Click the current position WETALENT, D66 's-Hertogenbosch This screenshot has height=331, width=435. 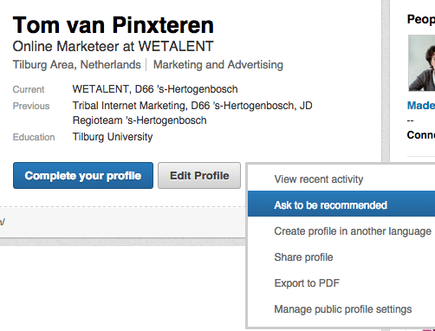155,89
